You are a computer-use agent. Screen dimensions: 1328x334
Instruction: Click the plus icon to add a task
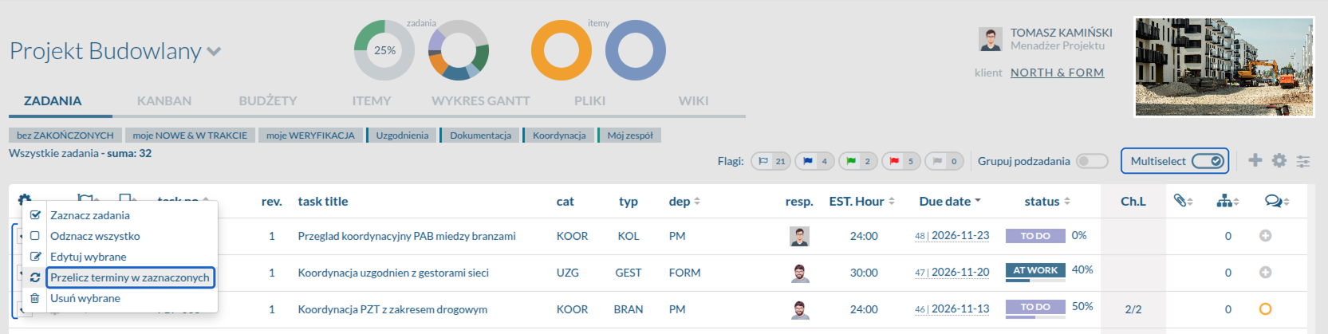(1255, 160)
